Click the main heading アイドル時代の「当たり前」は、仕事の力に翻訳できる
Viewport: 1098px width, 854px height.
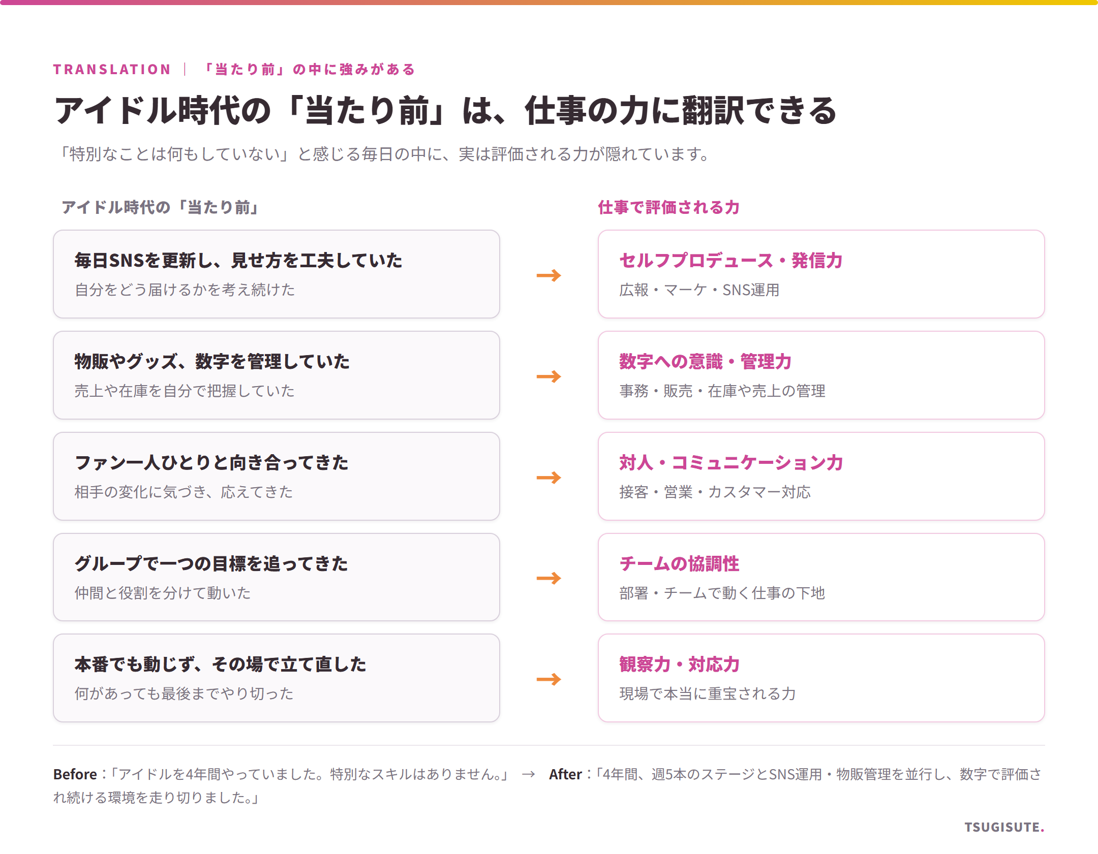point(445,110)
